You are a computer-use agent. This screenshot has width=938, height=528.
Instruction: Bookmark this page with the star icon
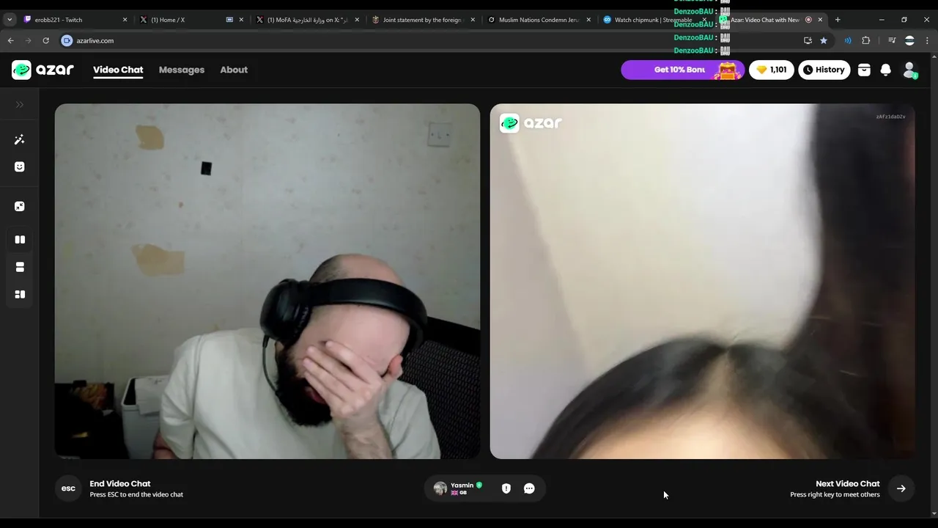pyautogui.click(x=824, y=40)
